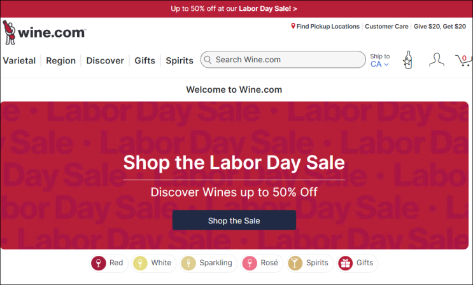Choose the Sparkling category chip
This screenshot has width=473, height=285.
click(x=208, y=263)
